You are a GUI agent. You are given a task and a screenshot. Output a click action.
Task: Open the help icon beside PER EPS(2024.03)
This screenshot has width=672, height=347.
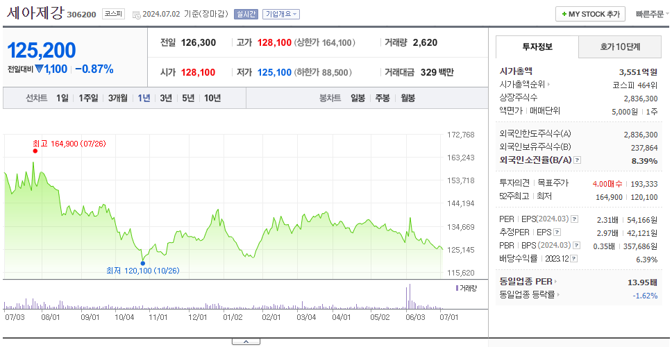[574, 219]
